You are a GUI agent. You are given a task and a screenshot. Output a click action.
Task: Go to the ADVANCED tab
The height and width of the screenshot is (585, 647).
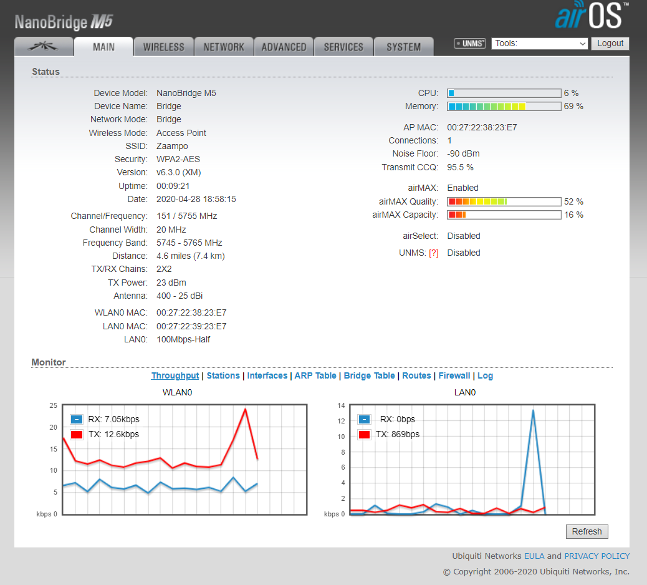click(284, 47)
